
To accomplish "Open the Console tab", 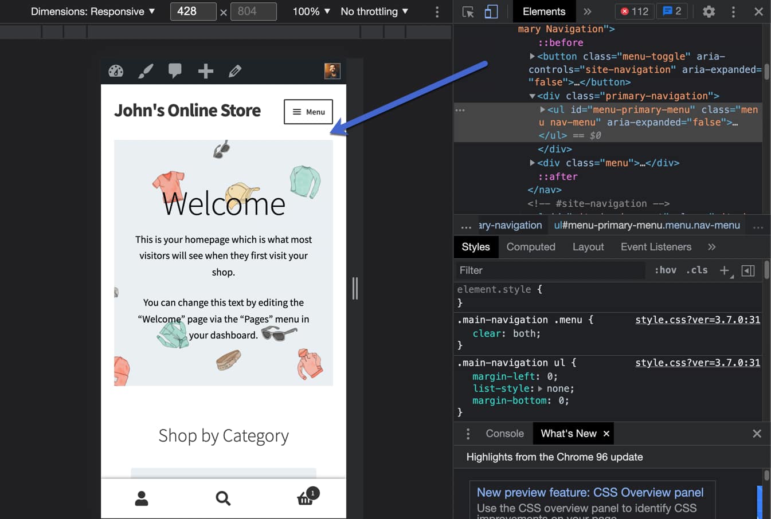I will (x=504, y=434).
